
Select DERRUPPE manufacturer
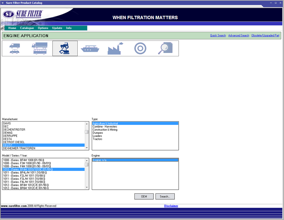(44, 136)
